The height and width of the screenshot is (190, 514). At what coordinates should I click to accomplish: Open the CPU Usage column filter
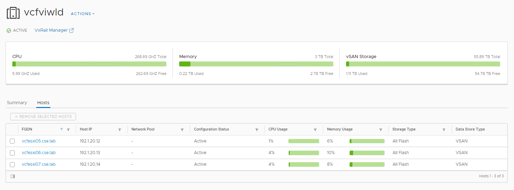coord(315,130)
